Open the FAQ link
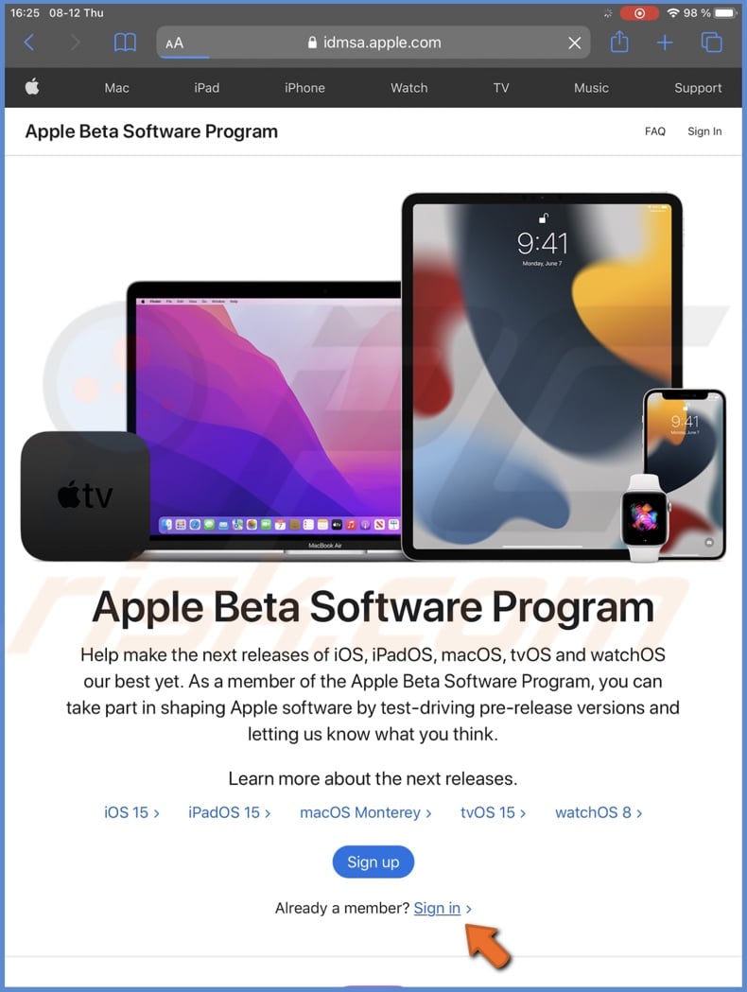 [654, 131]
